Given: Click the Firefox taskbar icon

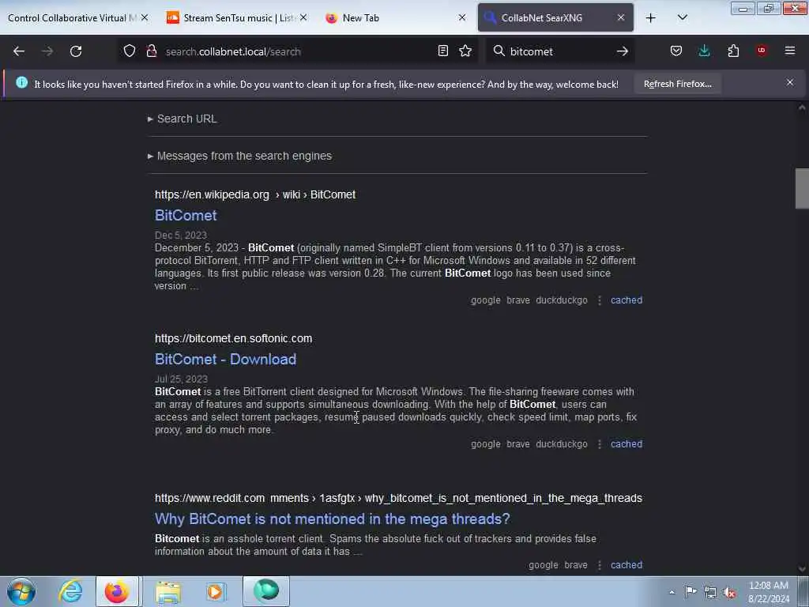Looking at the screenshot, I should point(117,591).
